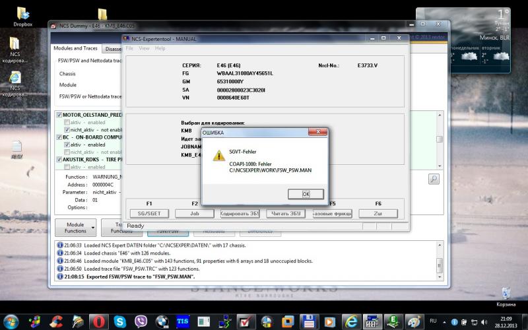This screenshot has width=528, height=330.
Task: Click the Address value 0000004C
Action: [103, 185]
